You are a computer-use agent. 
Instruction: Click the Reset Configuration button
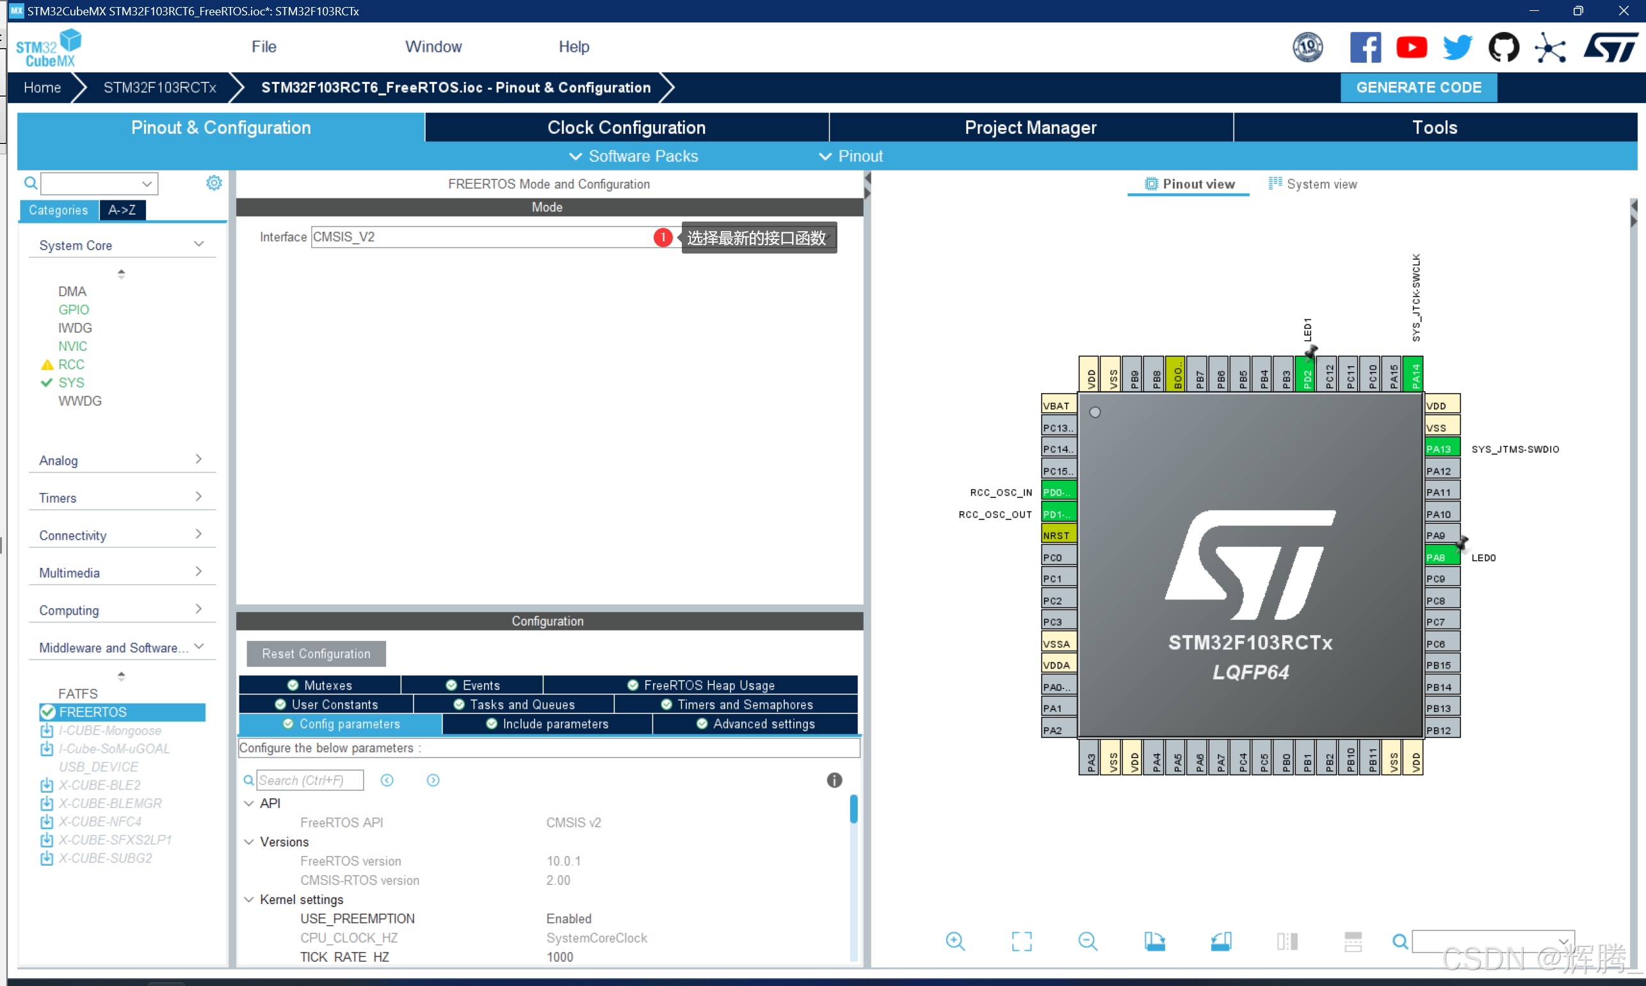point(316,654)
